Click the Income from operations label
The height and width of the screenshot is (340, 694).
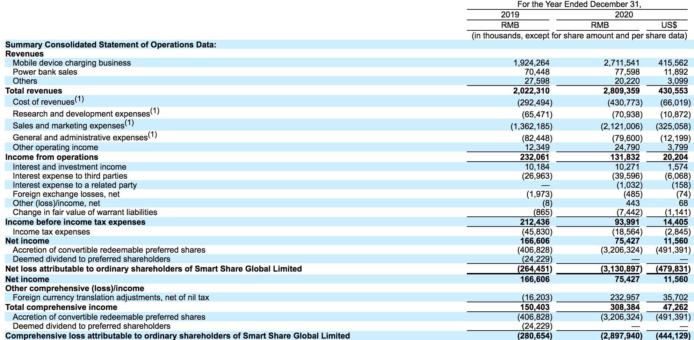tap(52, 157)
